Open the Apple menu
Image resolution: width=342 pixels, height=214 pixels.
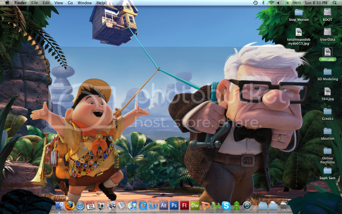(6, 3)
